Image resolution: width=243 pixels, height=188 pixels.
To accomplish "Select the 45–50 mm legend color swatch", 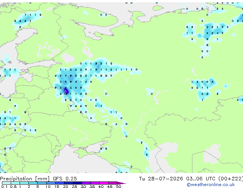I will (x=113, y=183).
